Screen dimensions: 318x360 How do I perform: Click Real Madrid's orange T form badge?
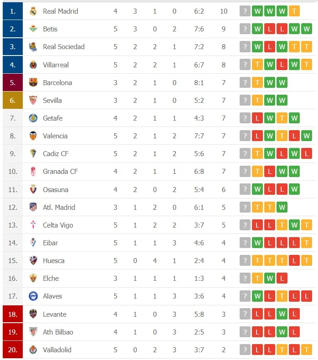[294, 11]
